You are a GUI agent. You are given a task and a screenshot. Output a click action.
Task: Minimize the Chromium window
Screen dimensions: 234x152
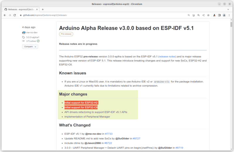(219, 4)
